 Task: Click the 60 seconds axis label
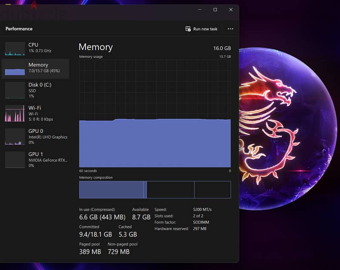88,171
